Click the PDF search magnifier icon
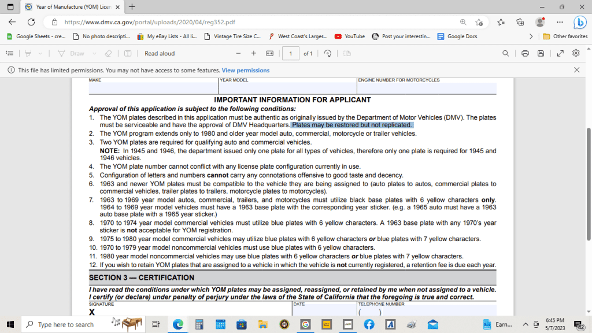 tap(505, 53)
